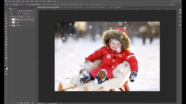Click the layer style fx icon
This screenshot has width=186, height=104.
pos(19,103)
